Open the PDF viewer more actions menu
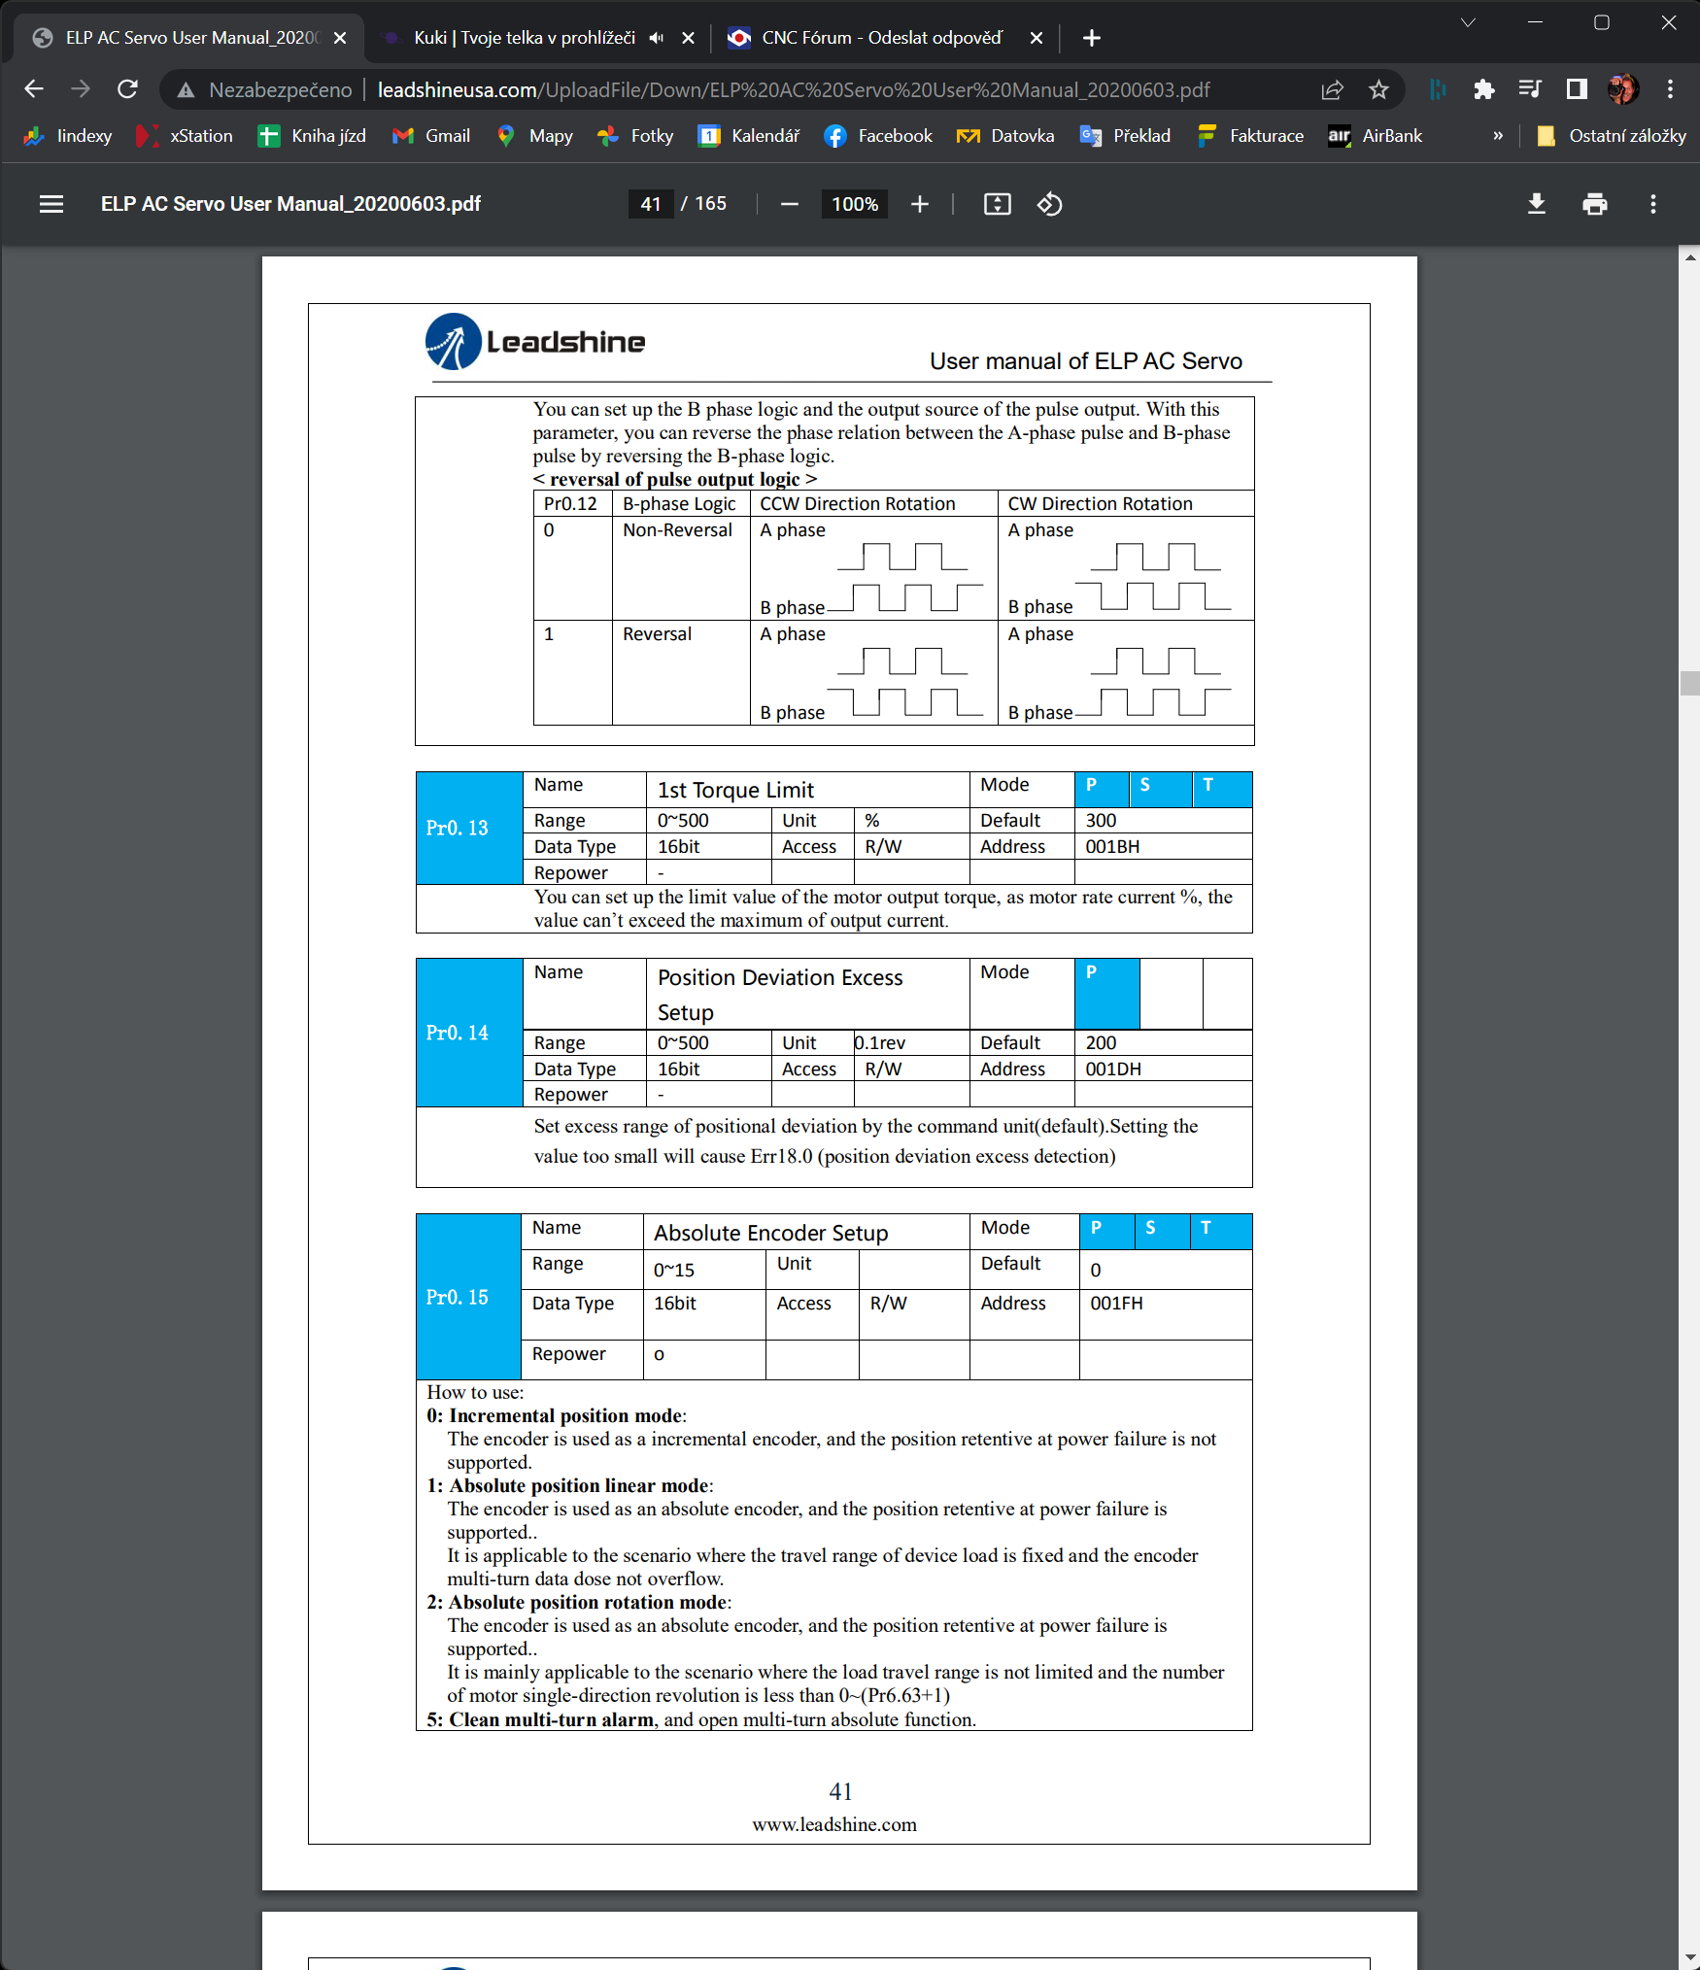 1652,204
